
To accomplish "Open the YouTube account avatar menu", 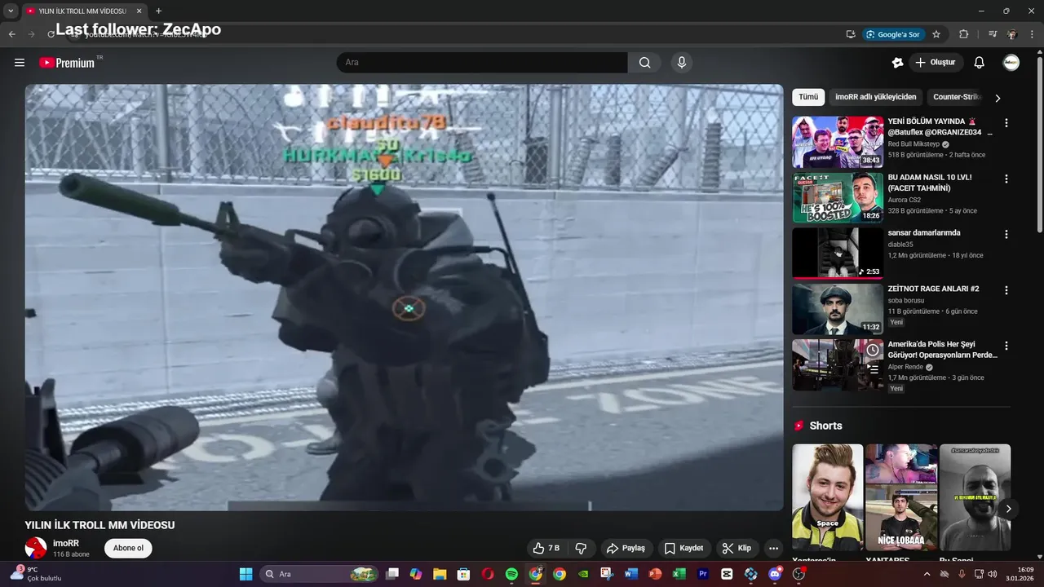I will (x=1011, y=63).
